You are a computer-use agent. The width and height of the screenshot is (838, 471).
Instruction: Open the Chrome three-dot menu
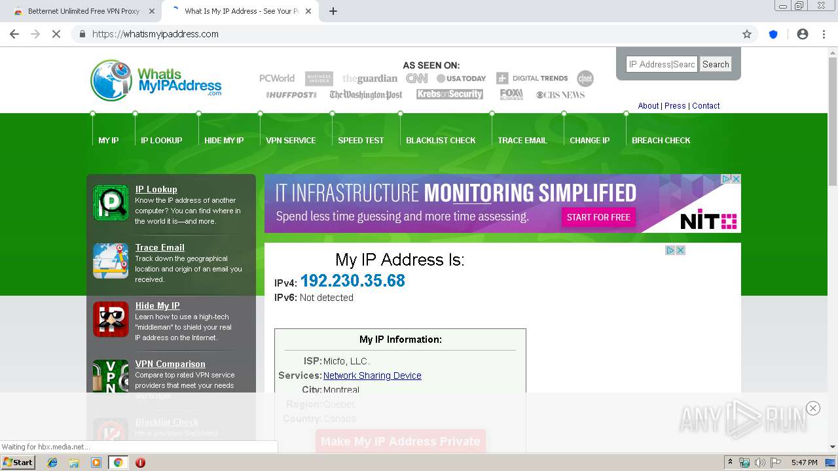[824, 34]
